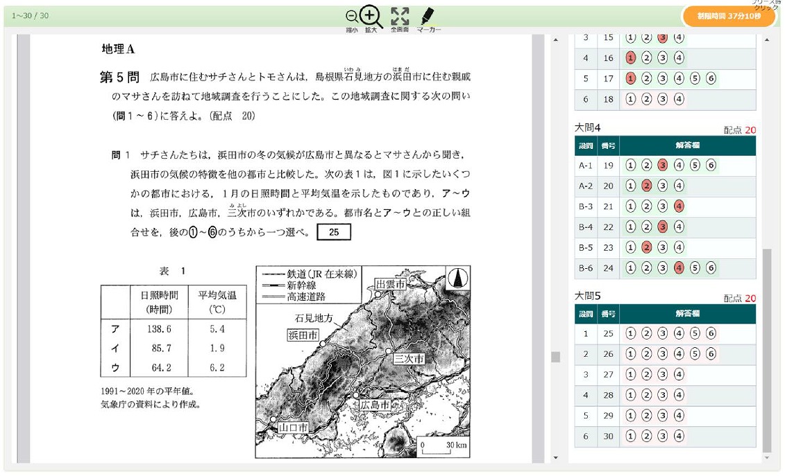The width and height of the screenshot is (785, 476).
Task: Select option 3 for question number 26
Action: [662, 354]
